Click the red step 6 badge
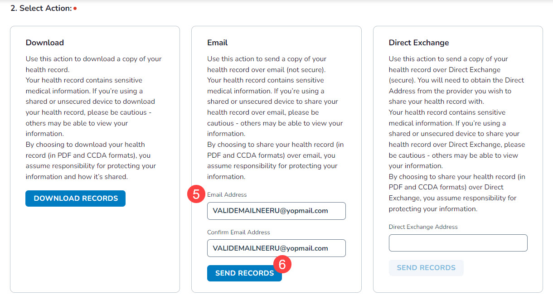The height and width of the screenshot is (305, 553). tap(282, 265)
